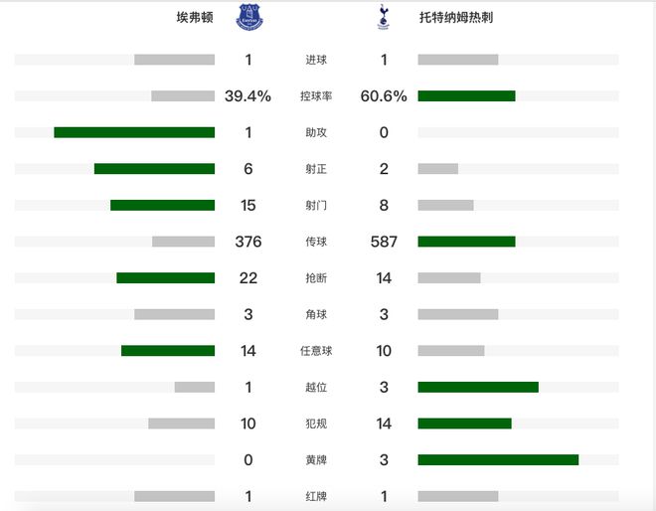Click Everton's green 助攻 bar

(134, 132)
